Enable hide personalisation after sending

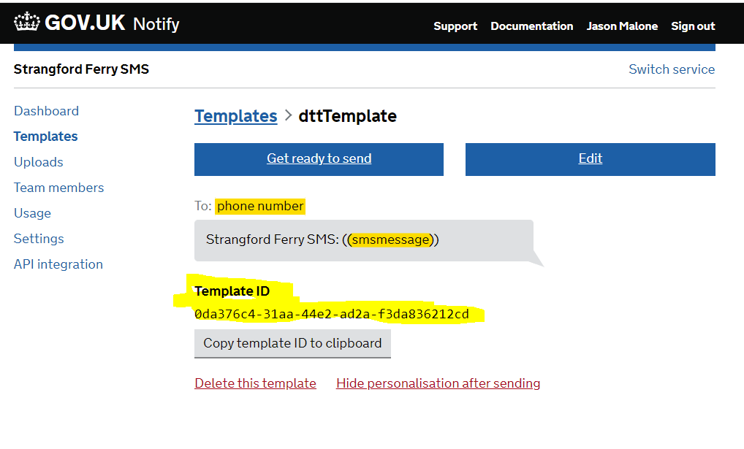437,383
